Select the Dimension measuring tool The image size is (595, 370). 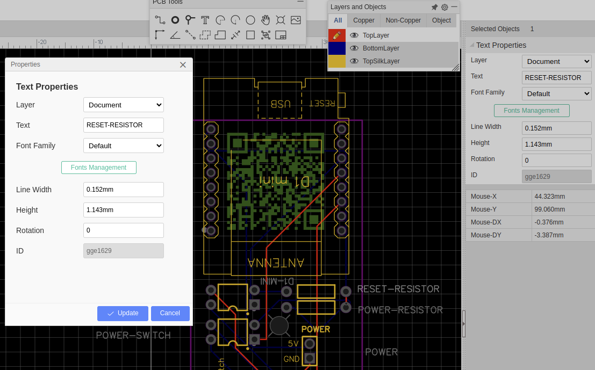(x=235, y=35)
